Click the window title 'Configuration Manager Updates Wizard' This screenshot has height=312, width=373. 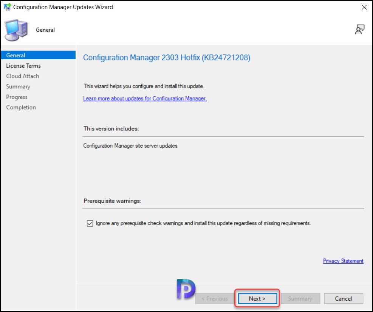pos(63,7)
